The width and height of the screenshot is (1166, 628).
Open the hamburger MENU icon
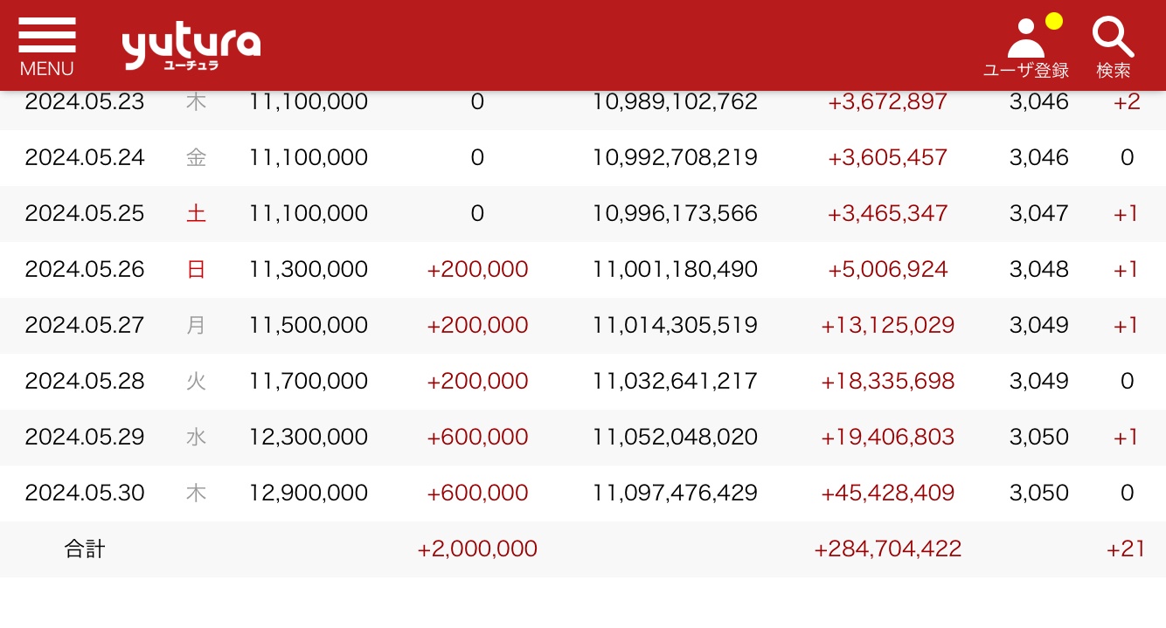47,36
